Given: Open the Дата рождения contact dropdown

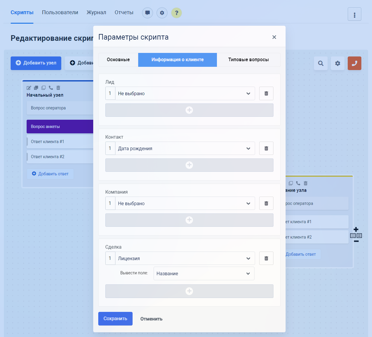Looking at the screenshot, I should 185,148.
